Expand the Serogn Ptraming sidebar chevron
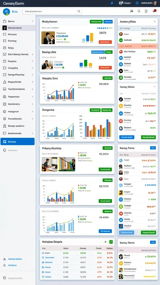This screenshot has height=285, width=160. [32, 75]
